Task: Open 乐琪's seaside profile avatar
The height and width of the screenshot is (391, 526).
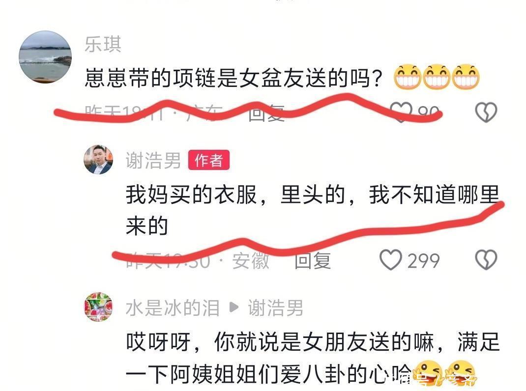Action: 45,56
